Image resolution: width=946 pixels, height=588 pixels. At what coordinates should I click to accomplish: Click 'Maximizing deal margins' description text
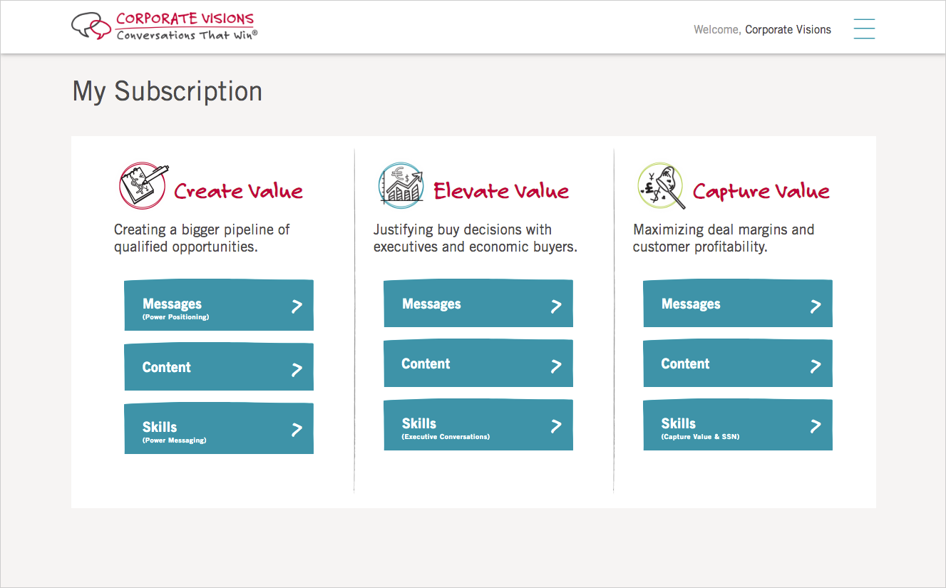(723, 238)
